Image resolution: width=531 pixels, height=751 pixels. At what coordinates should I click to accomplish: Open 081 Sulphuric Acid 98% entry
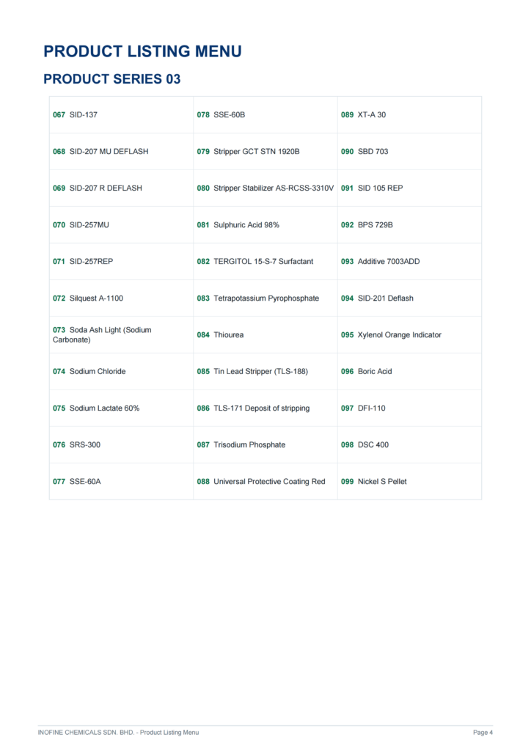coord(238,225)
